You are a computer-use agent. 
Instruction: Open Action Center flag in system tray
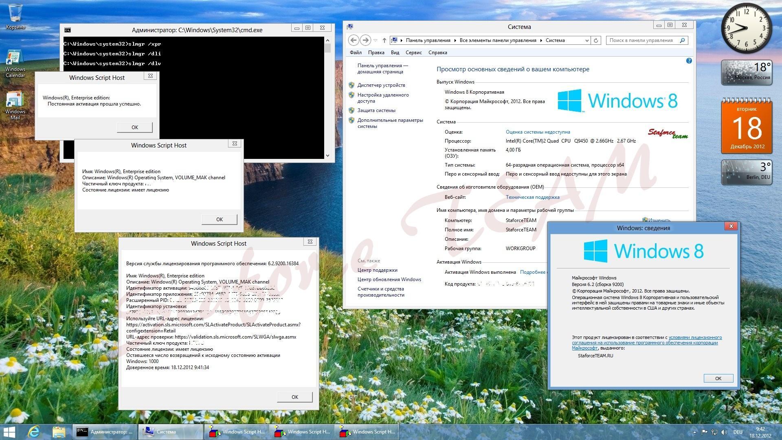tap(704, 432)
